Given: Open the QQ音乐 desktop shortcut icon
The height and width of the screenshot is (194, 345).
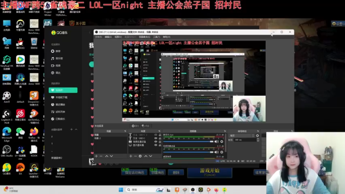Looking at the screenshot, I should point(7,169).
